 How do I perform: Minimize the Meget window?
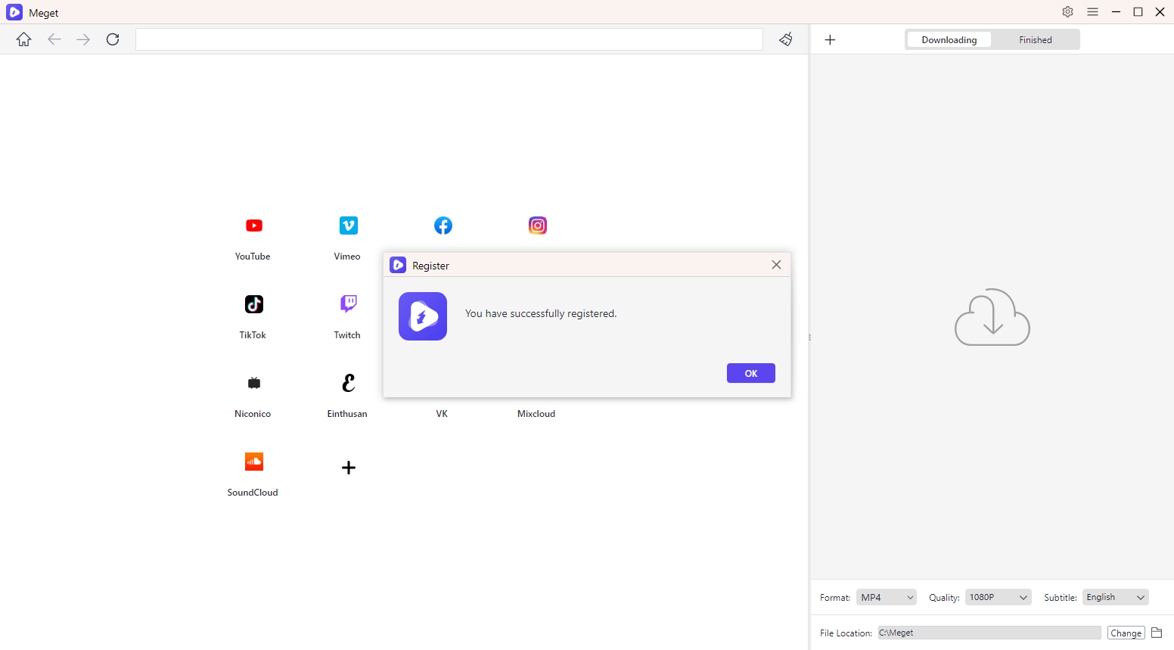1116,12
